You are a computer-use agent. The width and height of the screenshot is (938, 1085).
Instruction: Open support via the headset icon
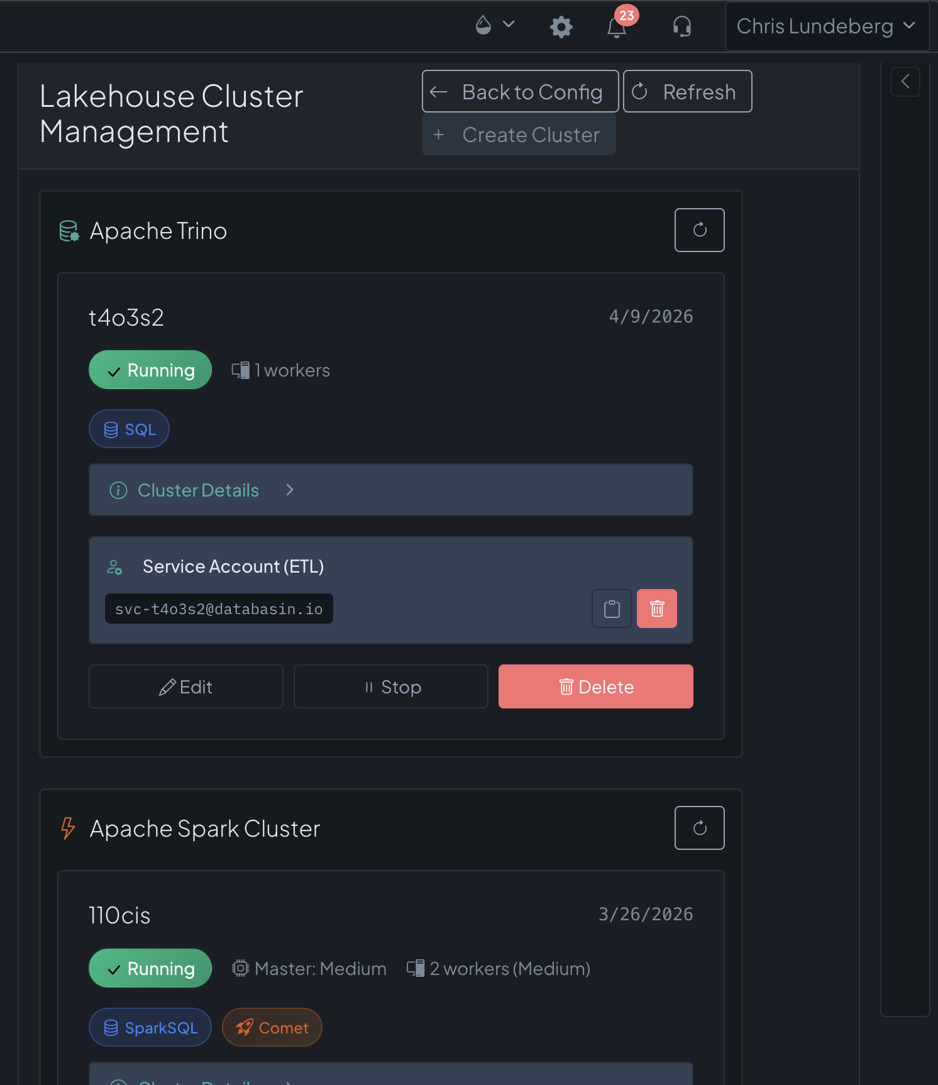(x=682, y=26)
